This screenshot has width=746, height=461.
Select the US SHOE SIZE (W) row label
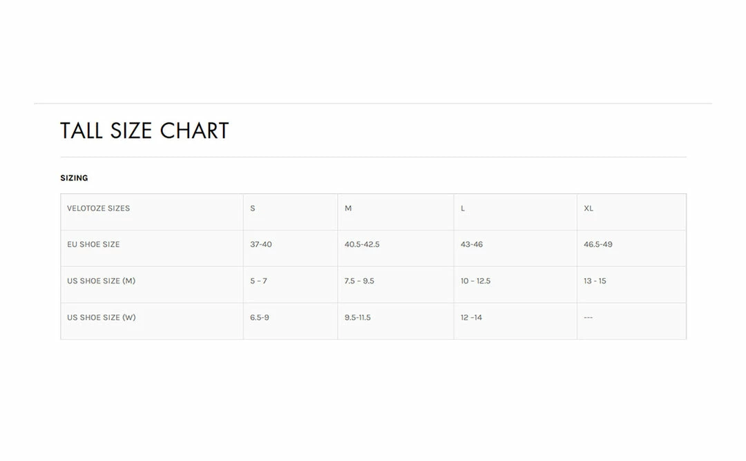(x=102, y=317)
